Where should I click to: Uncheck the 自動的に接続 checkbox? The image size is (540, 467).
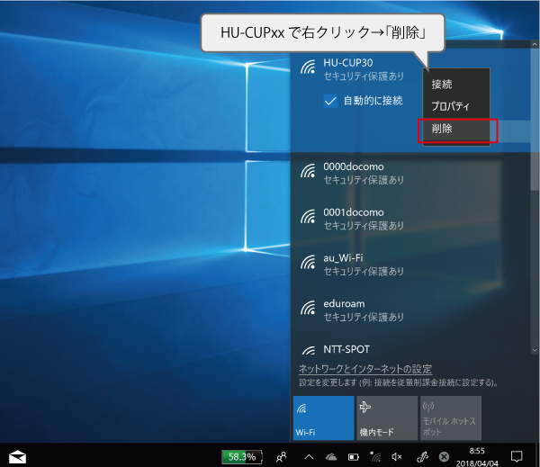[x=330, y=102]
